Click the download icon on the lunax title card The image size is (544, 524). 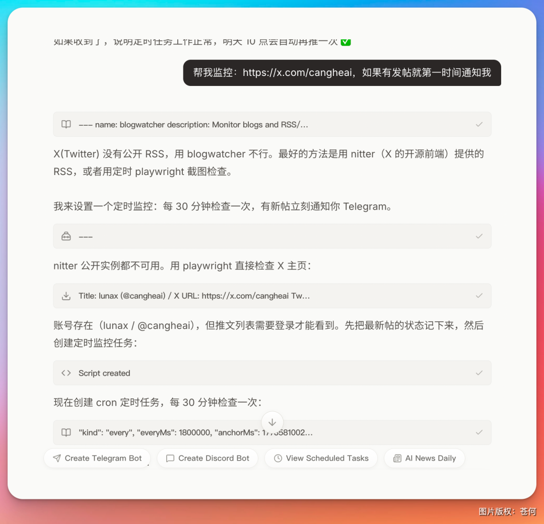point(66,296)
